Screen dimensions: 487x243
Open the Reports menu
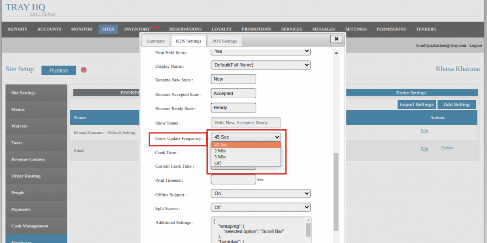(x=17, y=29)
